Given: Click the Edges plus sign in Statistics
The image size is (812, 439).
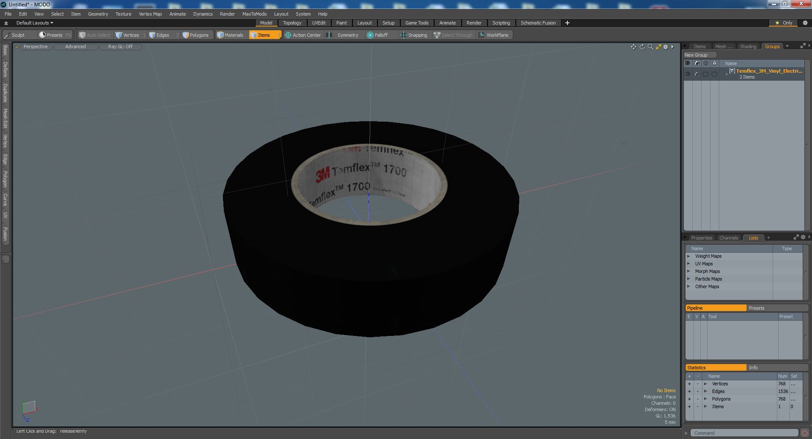Looking at the screenshot, I should [x=689, y=391].
